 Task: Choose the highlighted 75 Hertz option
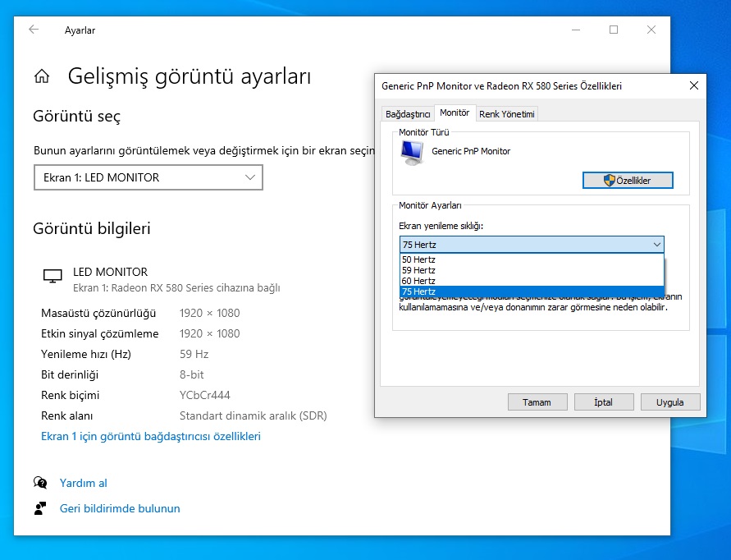pyautogui.click(x=532, y=291)
